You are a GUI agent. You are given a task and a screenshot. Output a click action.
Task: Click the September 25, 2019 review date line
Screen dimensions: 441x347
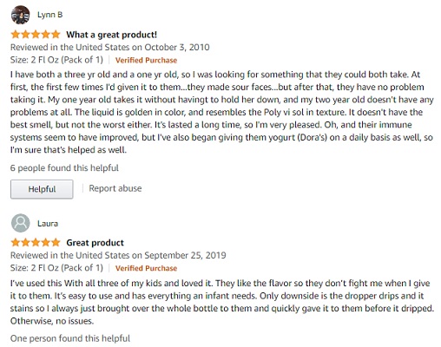click(x=118, y=255)
